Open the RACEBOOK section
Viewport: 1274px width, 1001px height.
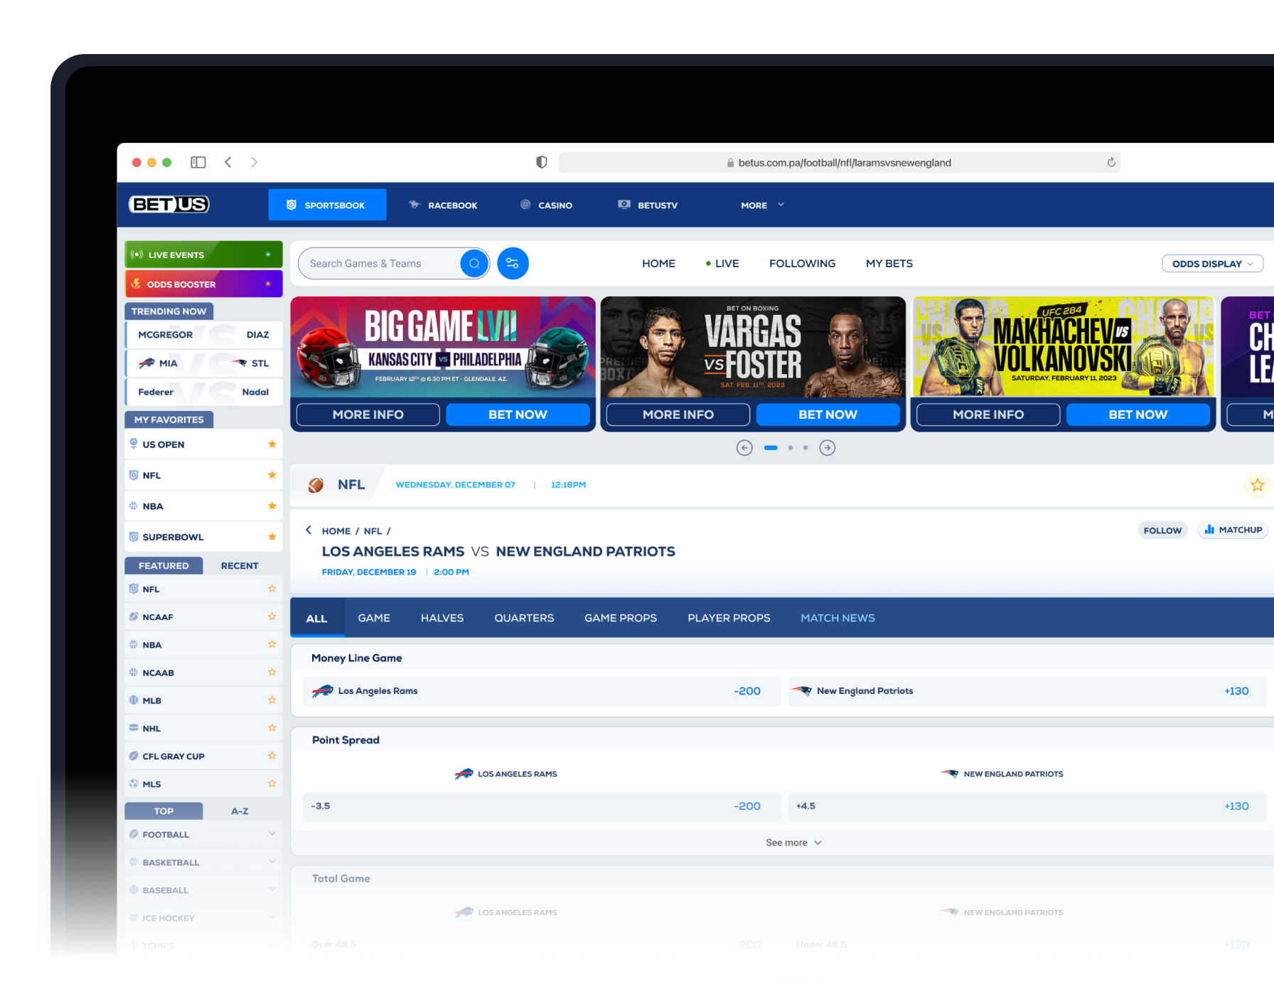point(443,205)
